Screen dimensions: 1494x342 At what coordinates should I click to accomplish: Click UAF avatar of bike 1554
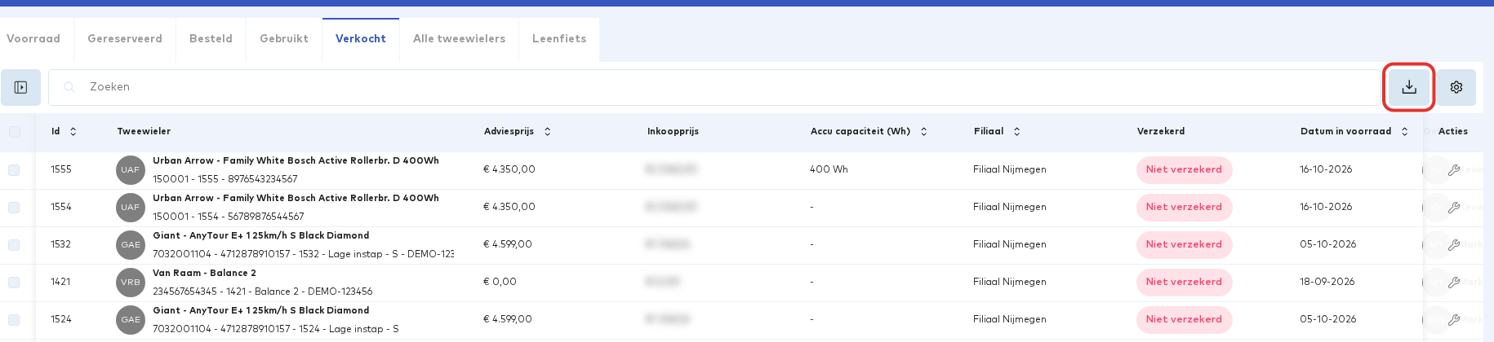[131, 208]
